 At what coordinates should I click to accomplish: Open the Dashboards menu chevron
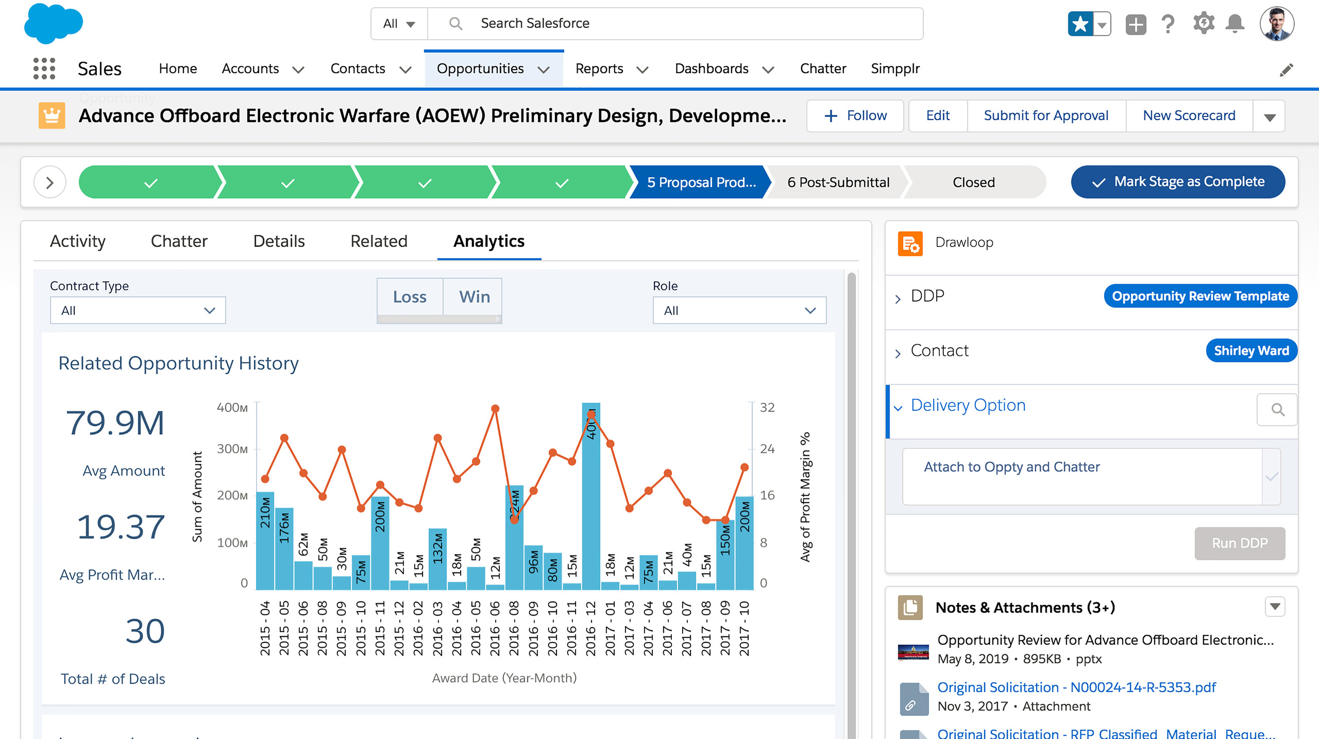click(x=768, y=70)
